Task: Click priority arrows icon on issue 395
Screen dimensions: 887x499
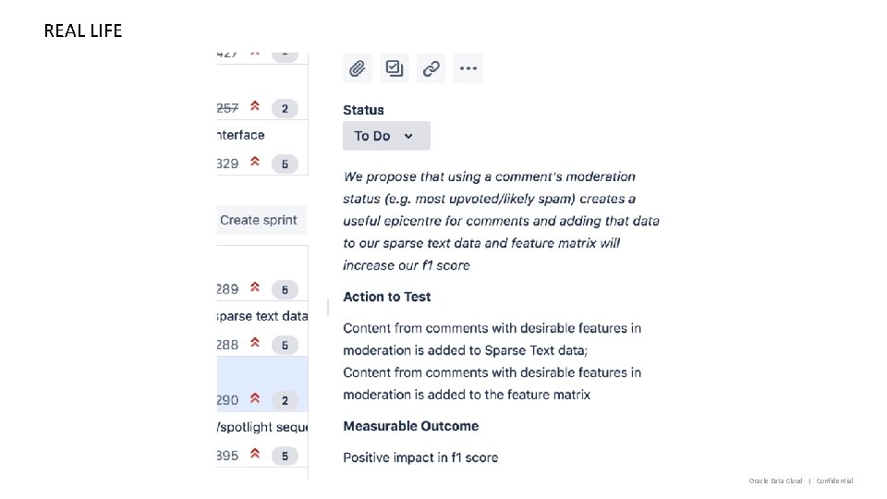Action: 255,455
